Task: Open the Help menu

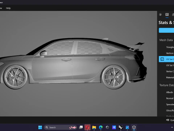Action: [x=8, y=8]
